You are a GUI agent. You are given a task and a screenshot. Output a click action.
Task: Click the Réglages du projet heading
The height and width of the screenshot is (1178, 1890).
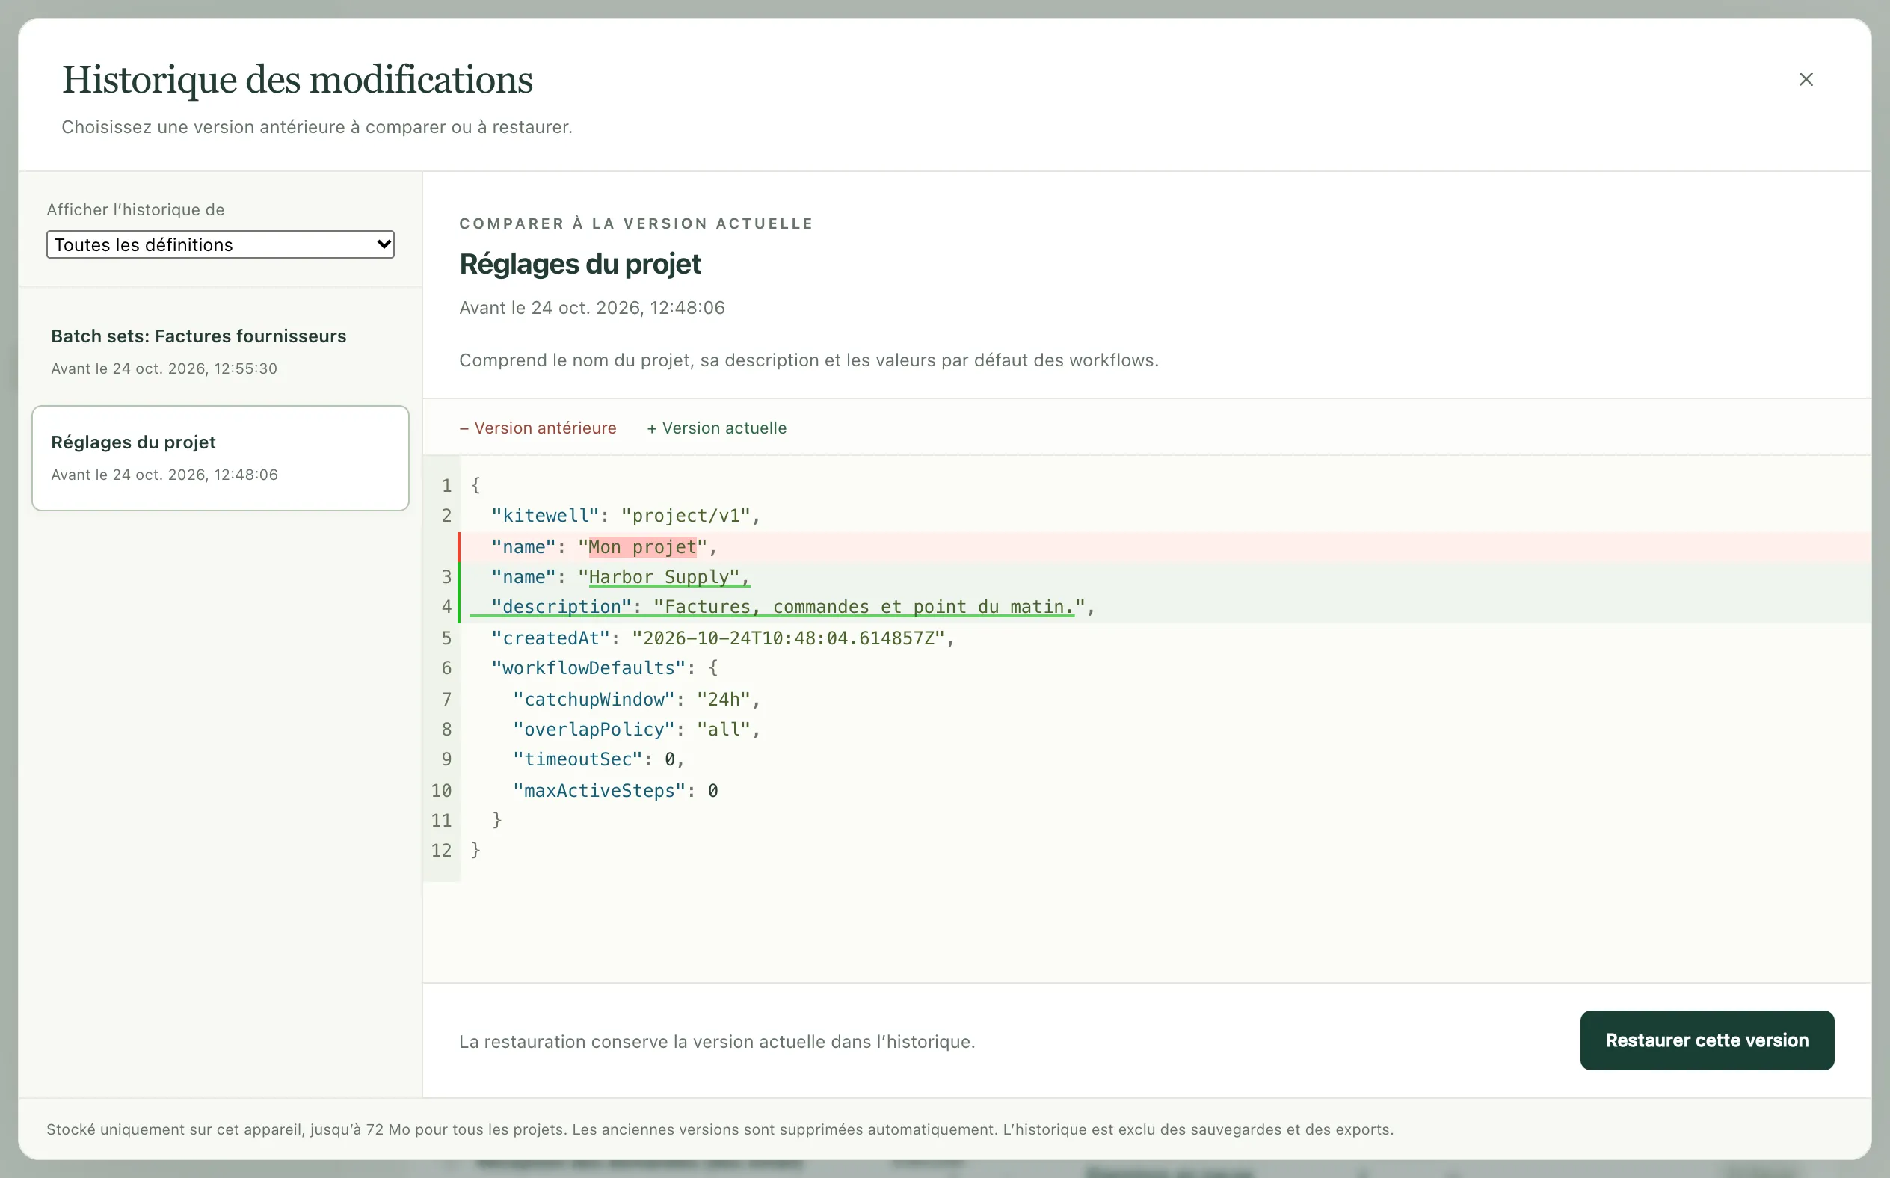(x=579, y=264)
